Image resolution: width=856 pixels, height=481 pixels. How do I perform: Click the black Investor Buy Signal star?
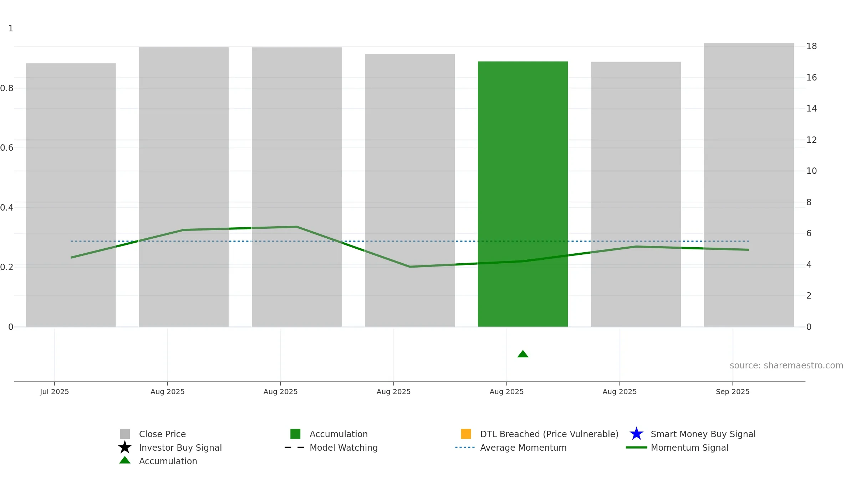[x=125, y=448]
